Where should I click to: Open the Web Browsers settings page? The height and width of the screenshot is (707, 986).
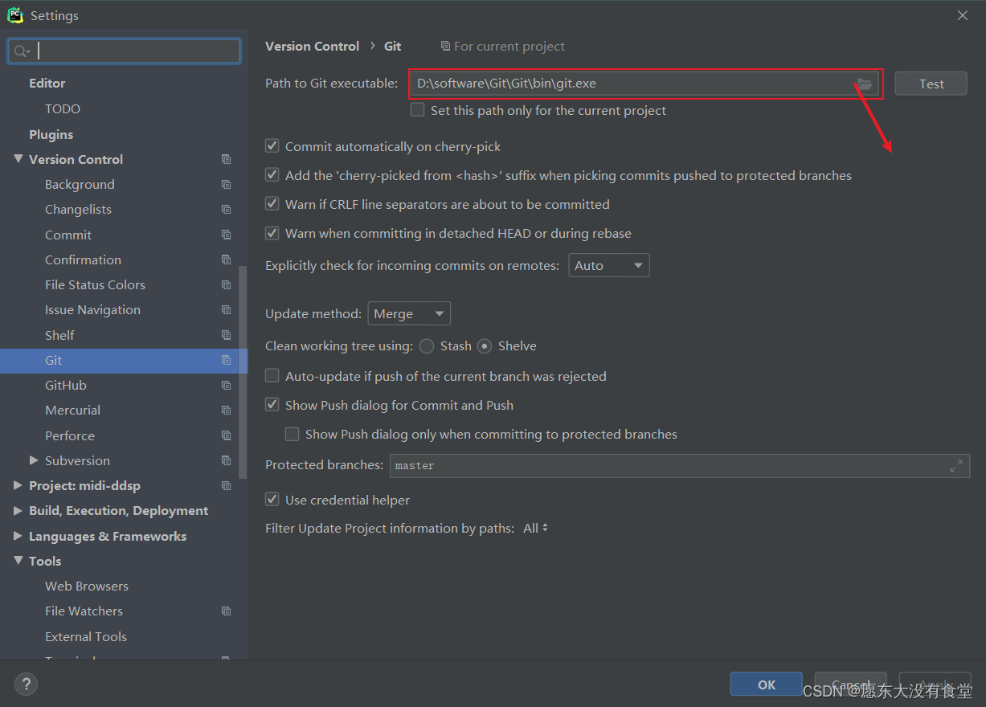[x=87, y=586]
